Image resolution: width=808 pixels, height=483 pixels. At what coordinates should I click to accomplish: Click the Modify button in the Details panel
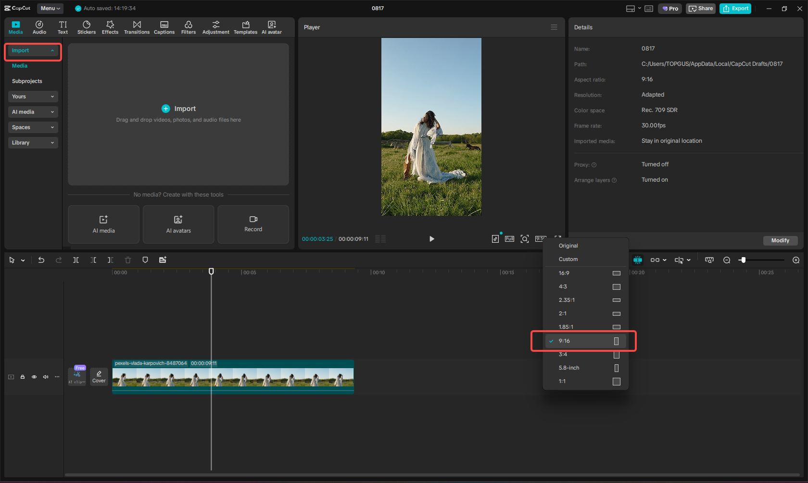point(780,240)
